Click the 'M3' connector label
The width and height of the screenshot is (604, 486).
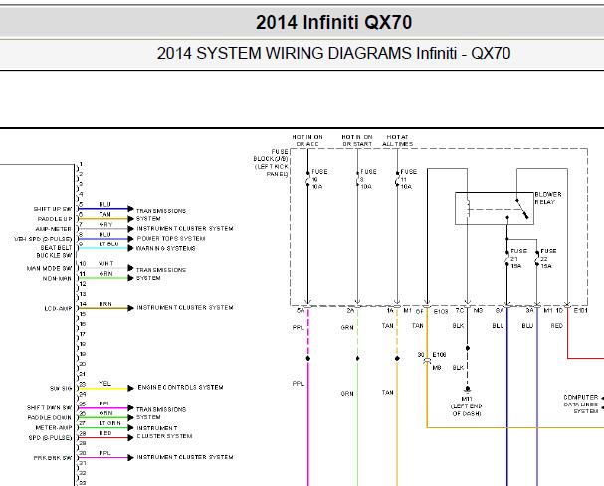coord(478,310)
